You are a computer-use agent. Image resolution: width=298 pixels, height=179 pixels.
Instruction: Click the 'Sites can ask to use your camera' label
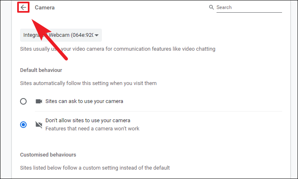[84, 101]
